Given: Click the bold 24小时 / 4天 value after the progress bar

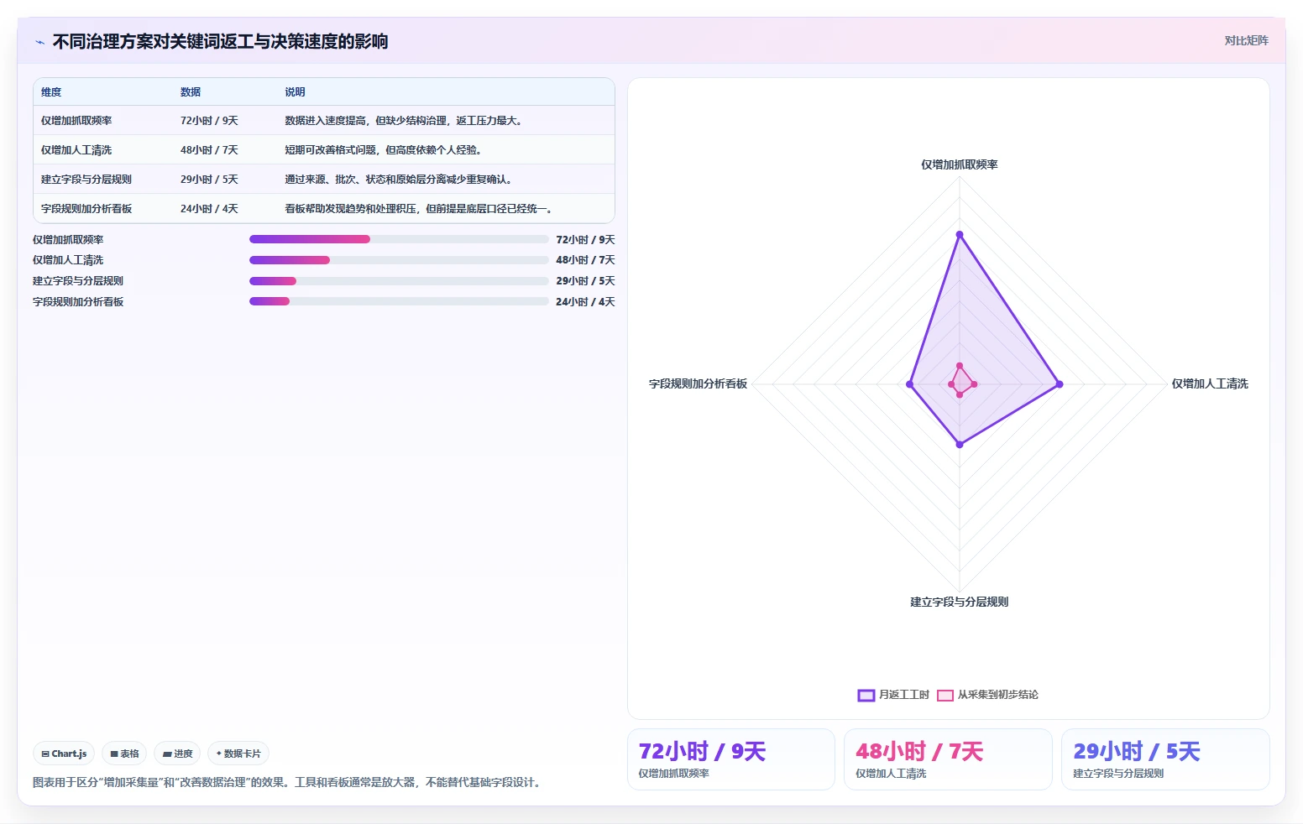Looking at the screenshot, I should (x=585, y=302).
